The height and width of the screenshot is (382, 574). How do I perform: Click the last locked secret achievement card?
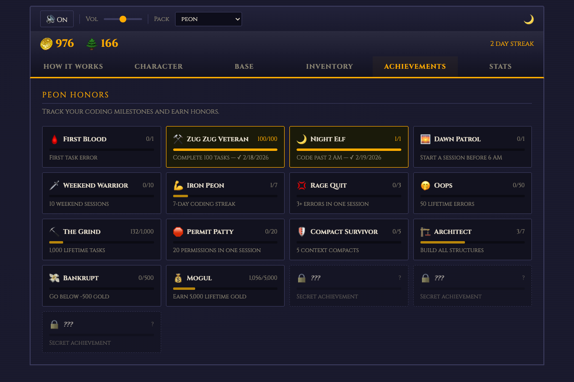[101, 332]
